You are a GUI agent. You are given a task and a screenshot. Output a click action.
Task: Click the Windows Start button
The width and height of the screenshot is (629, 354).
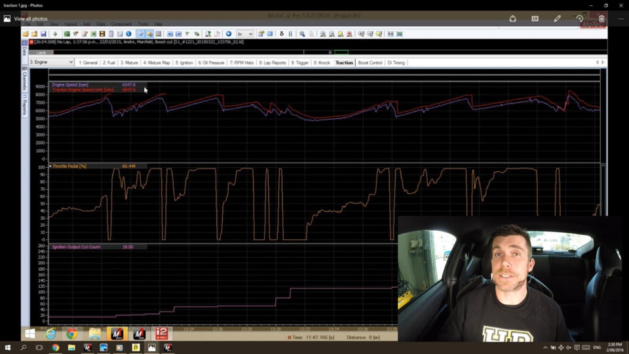pyautogui.click(x=7, y=347)
